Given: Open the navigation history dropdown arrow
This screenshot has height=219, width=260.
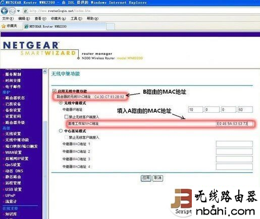Looking at the screenshot, I should 19,11.
